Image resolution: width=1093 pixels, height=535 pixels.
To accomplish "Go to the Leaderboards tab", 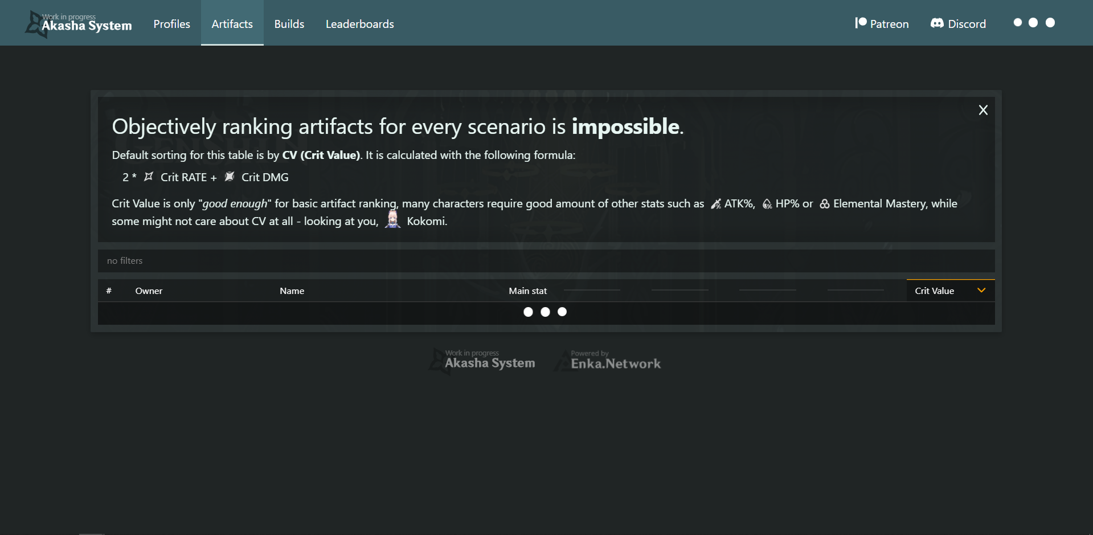I will point(360,24).
